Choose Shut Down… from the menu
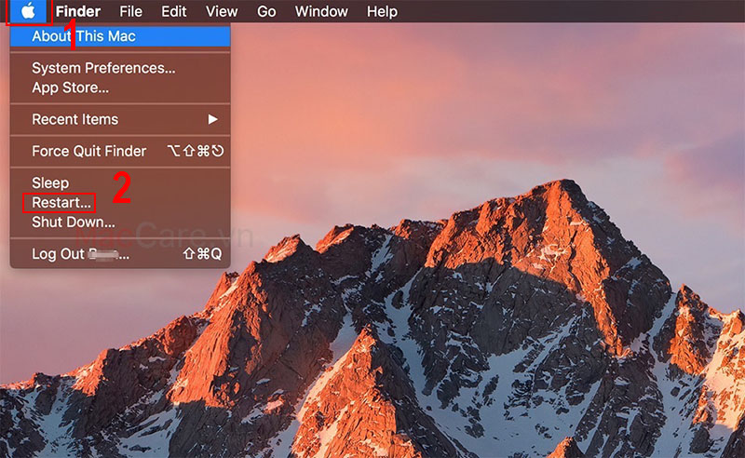Screen dimensions: 745x458 120,222
